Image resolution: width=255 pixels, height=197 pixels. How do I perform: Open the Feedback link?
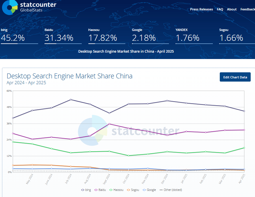[248, 9]
